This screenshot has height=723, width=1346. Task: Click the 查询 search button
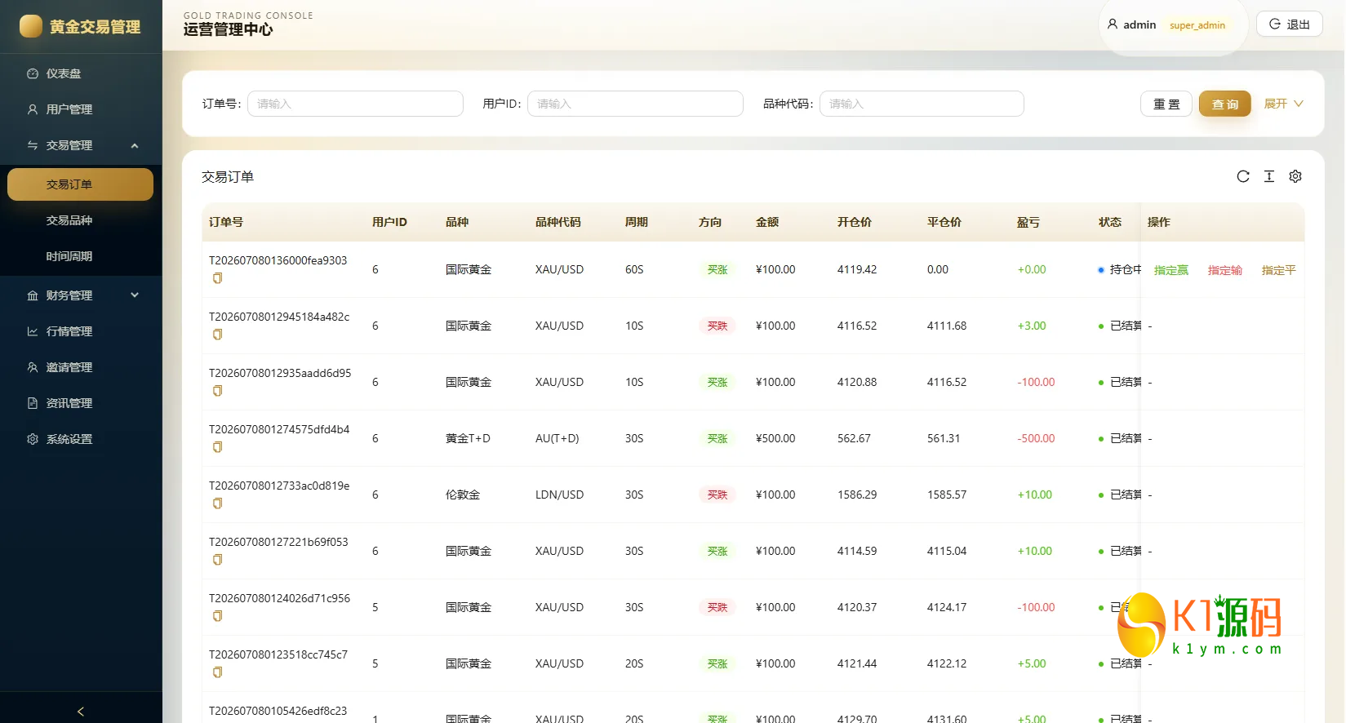(1225, 104)
